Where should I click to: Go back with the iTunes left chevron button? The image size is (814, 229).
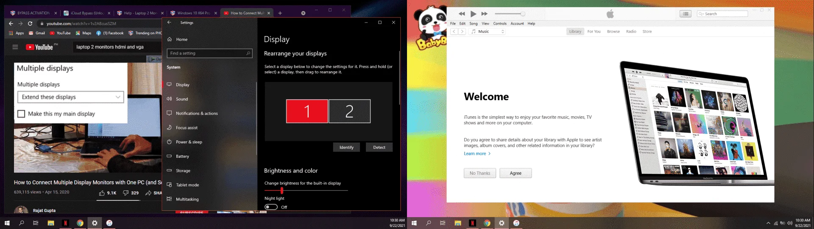pyautogui.click(x=454, y=31)
